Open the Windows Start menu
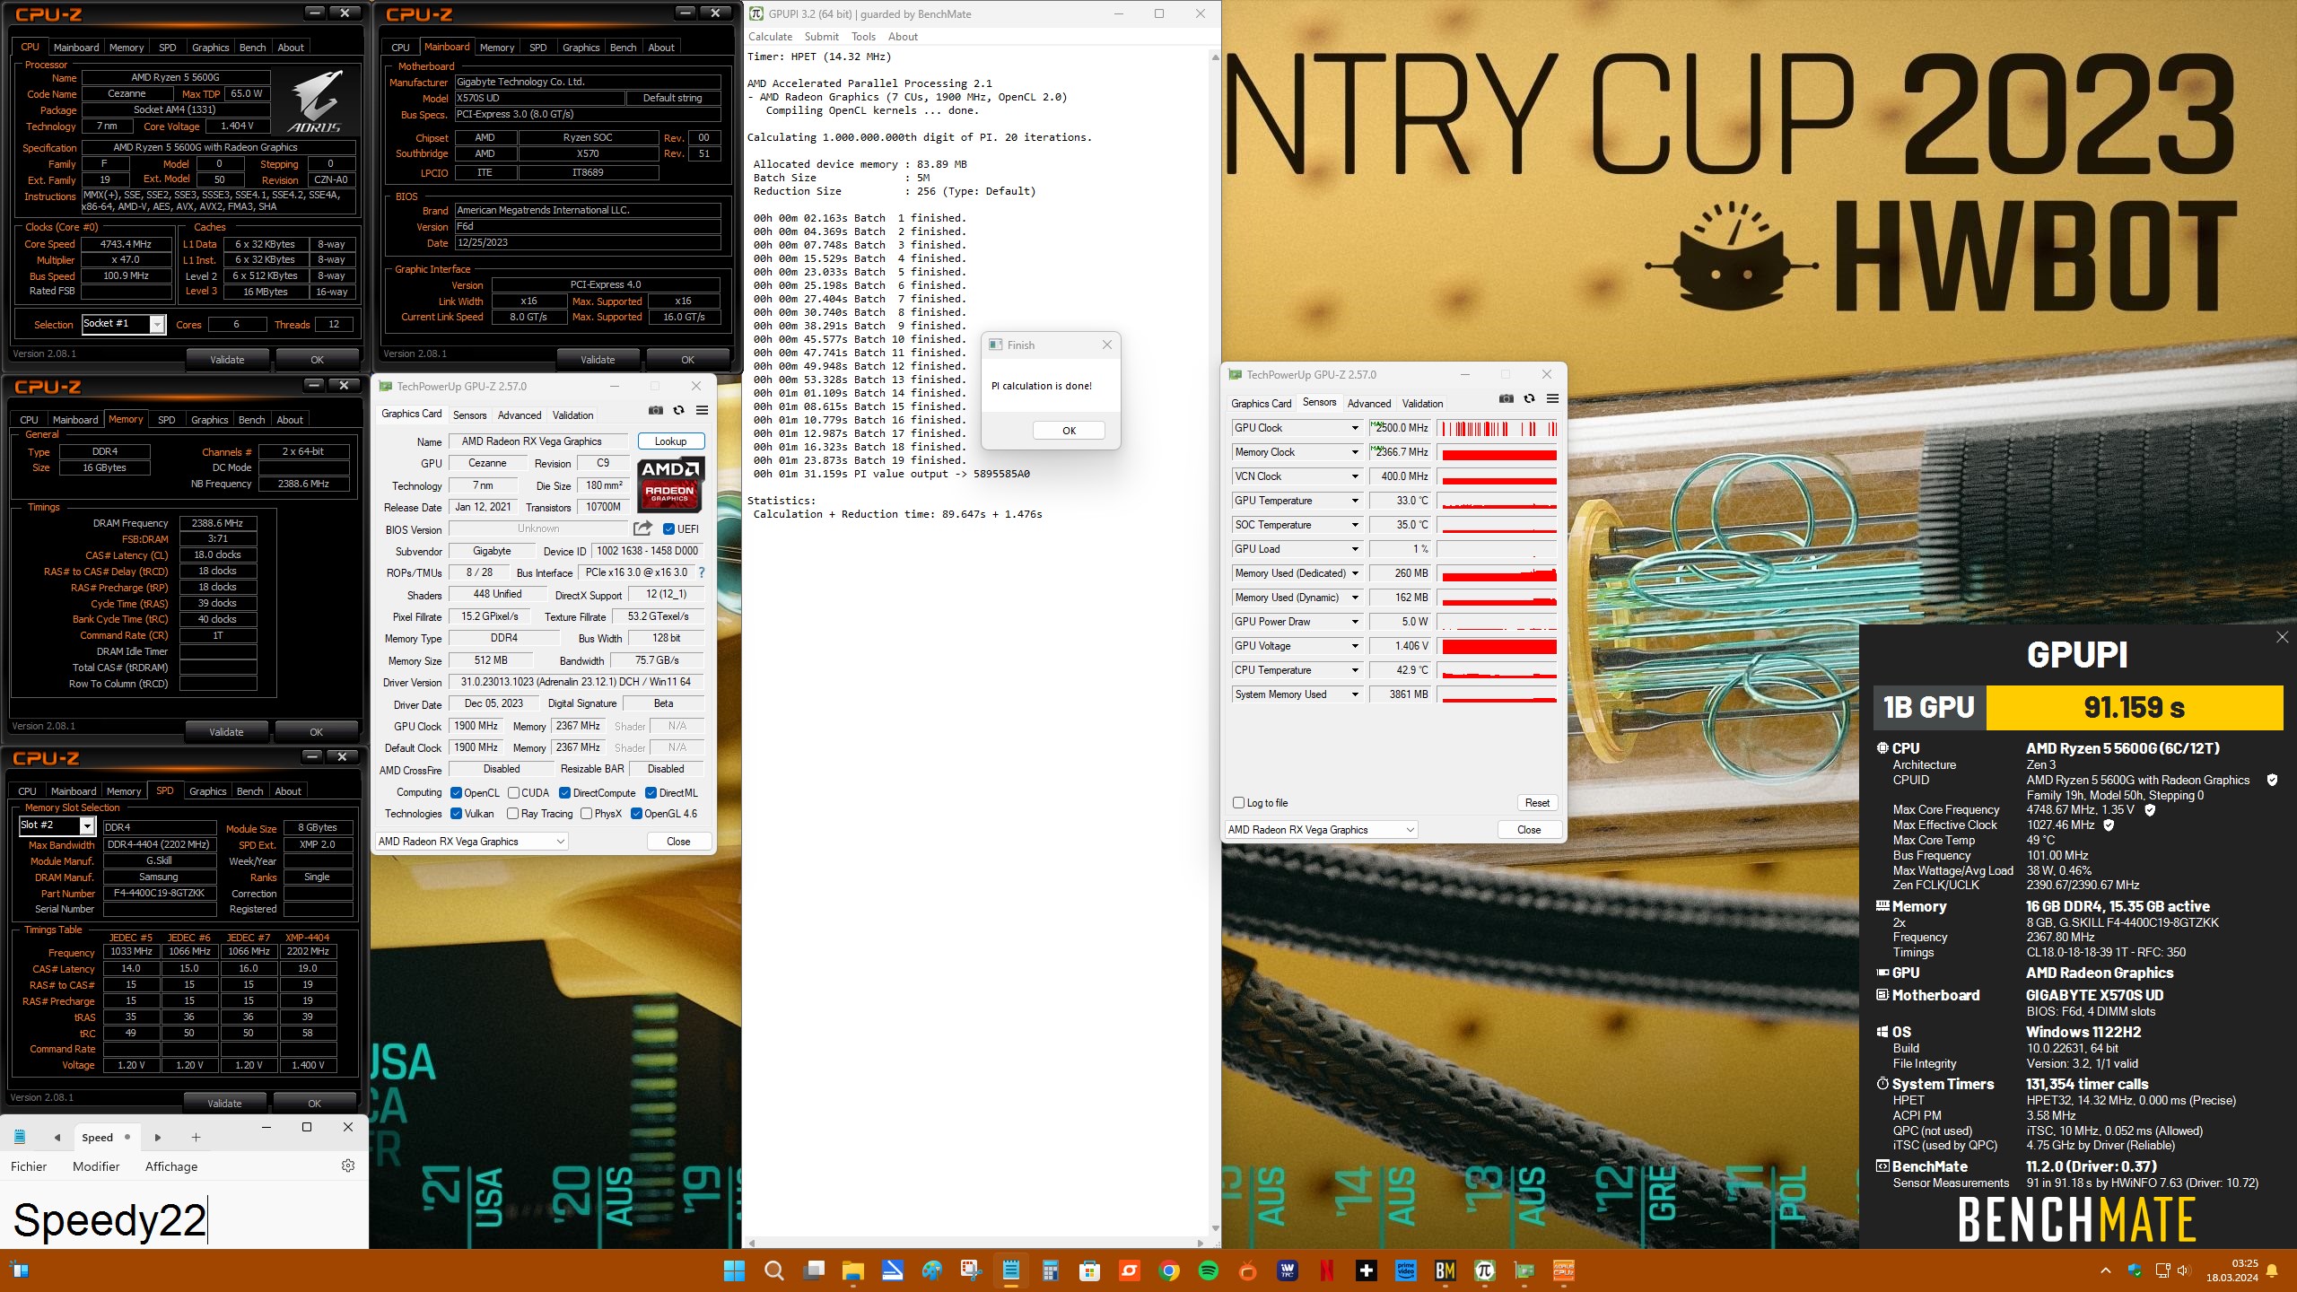The image size is (2297, 1292). pos(734,1270)
